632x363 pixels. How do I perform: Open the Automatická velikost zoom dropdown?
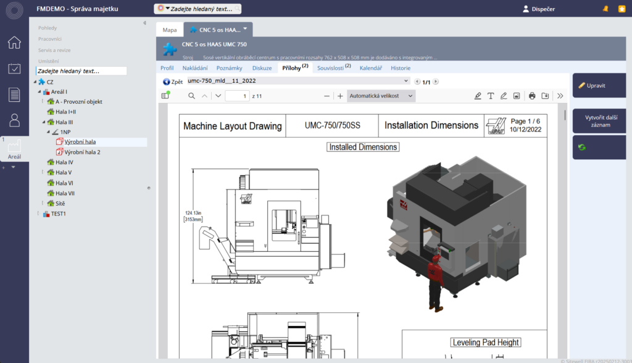[x=381, y=96]
